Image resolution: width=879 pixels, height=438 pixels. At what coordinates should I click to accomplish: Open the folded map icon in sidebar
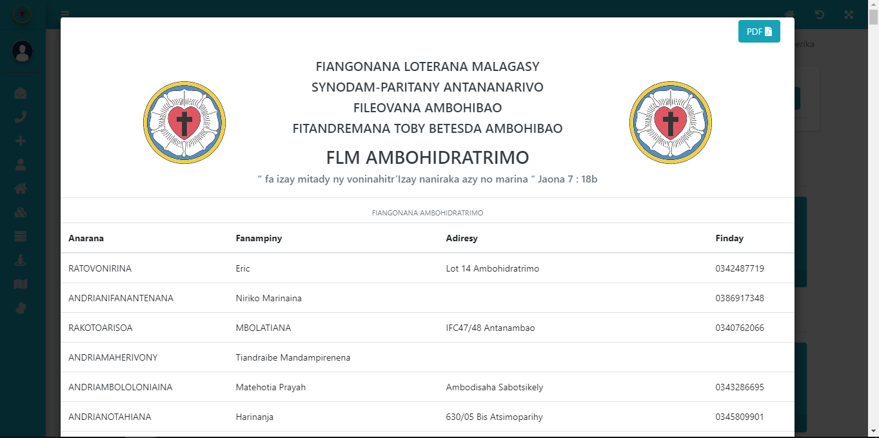tap(21, 284)
